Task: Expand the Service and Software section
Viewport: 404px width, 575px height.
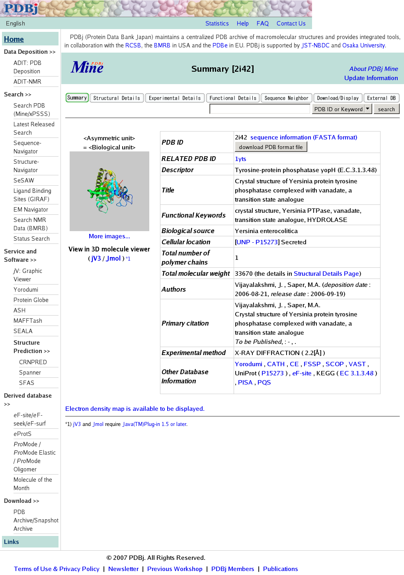Action: [20, 255]
